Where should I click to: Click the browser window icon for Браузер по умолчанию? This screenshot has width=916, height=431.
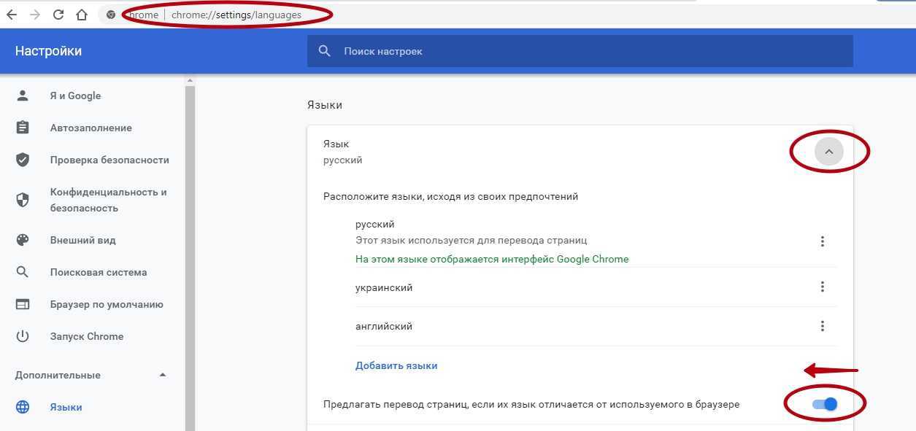(23, 304)
